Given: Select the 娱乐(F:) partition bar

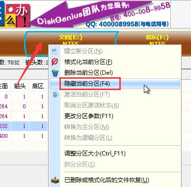Looking at the screenshot, I should tap(154, 44).
